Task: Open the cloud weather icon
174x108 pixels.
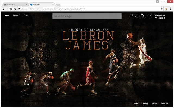Action: [137, 16]
